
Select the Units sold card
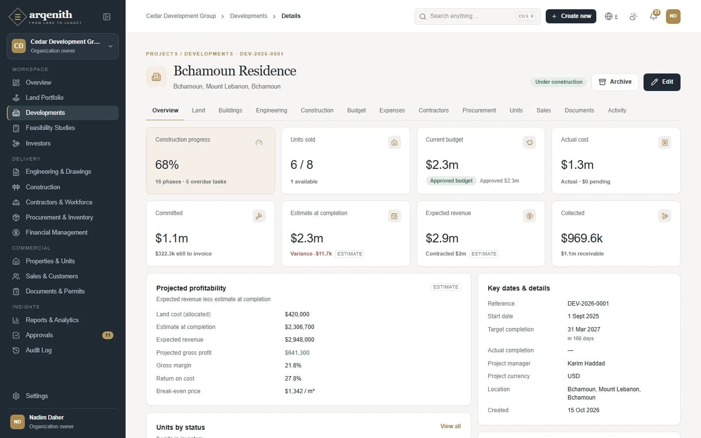[346, 161]
